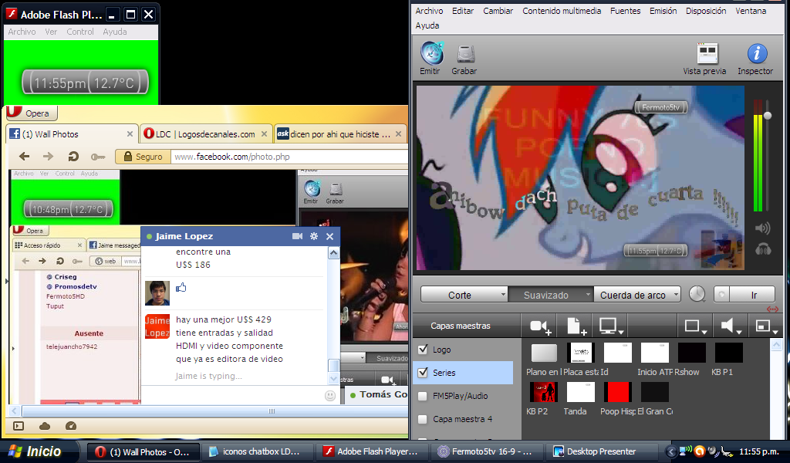790x463 pixels.
Task: Switch to the dicen por ahi tab
Action: tap(340, 134)
